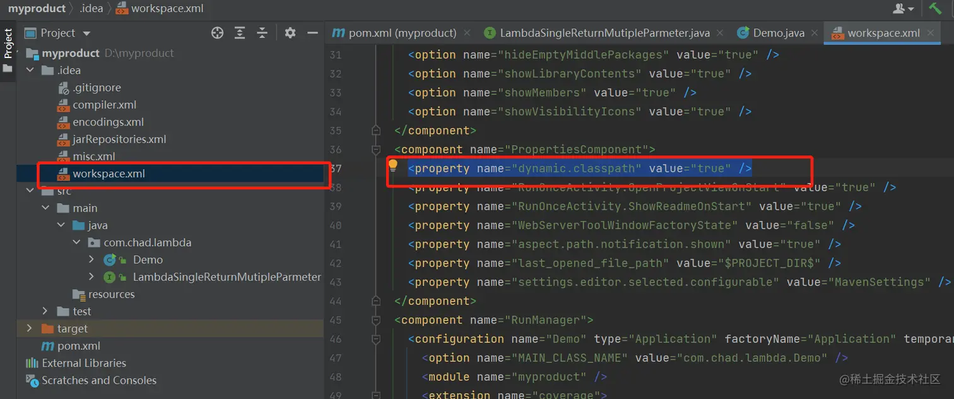Click workspace.xml breadcrumb in navigation bar
The image size is (954, 399).
point(160,9)
